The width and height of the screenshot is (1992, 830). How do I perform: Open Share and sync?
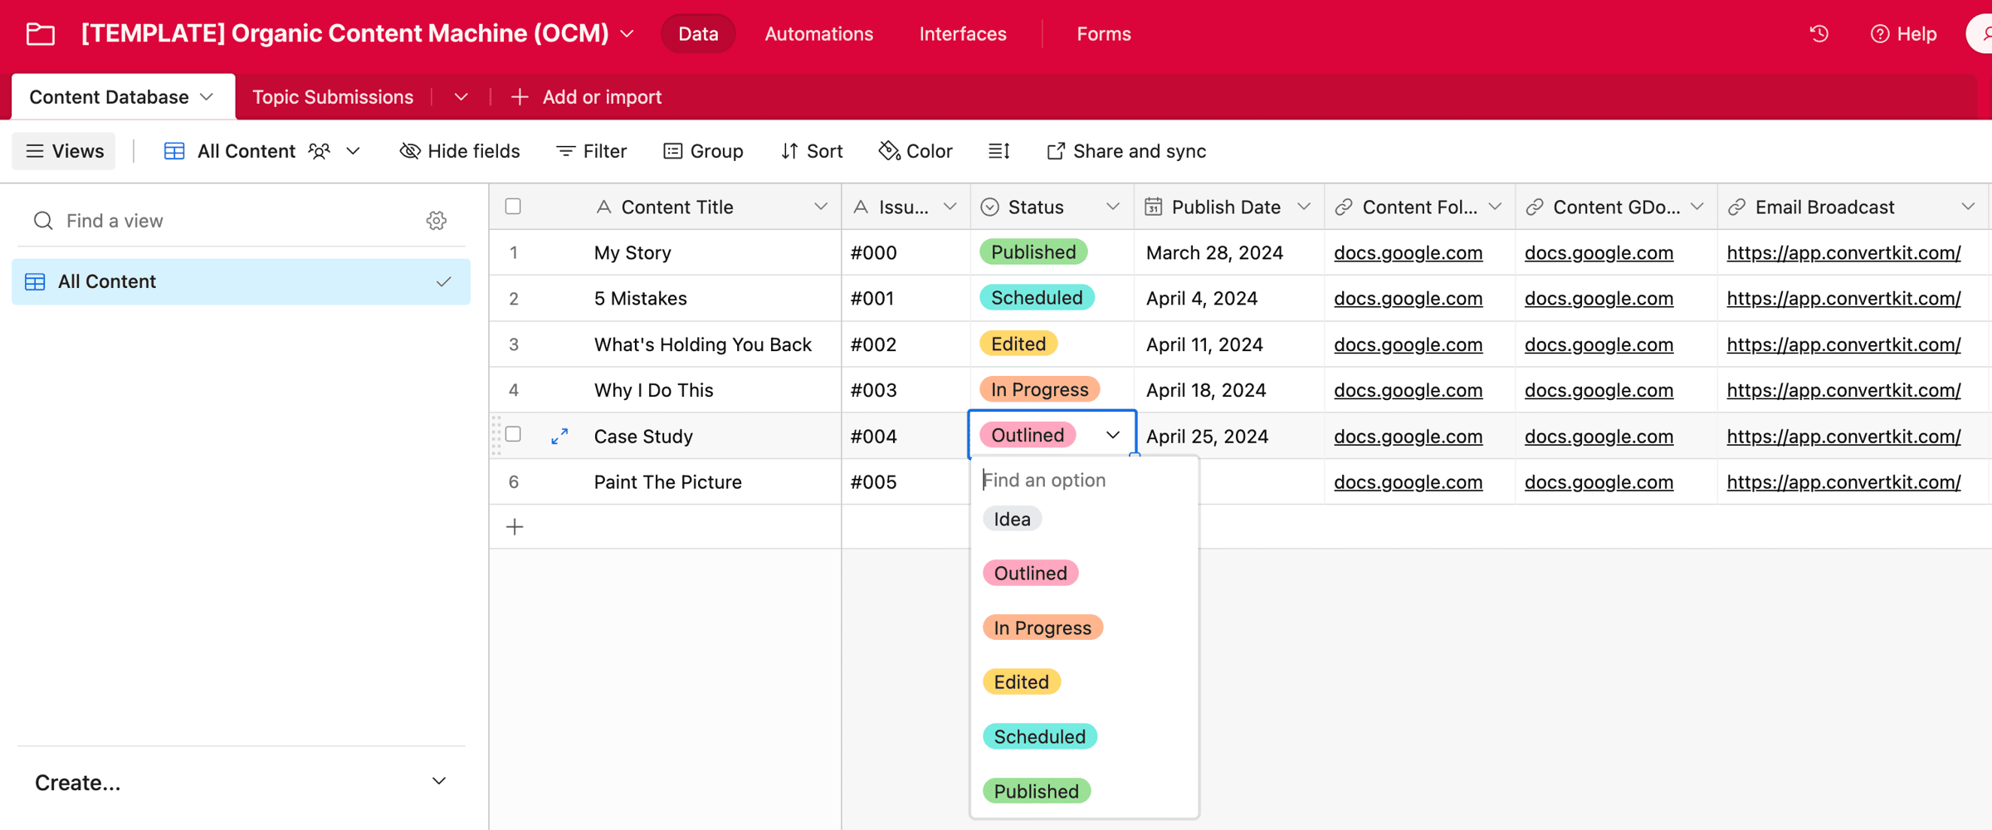(x=1125, y=151)
